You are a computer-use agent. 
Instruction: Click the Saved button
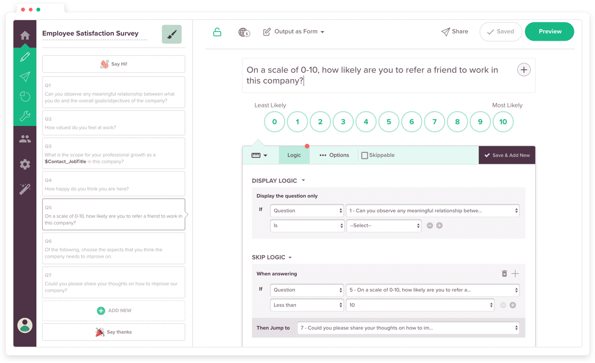point(501,32)
